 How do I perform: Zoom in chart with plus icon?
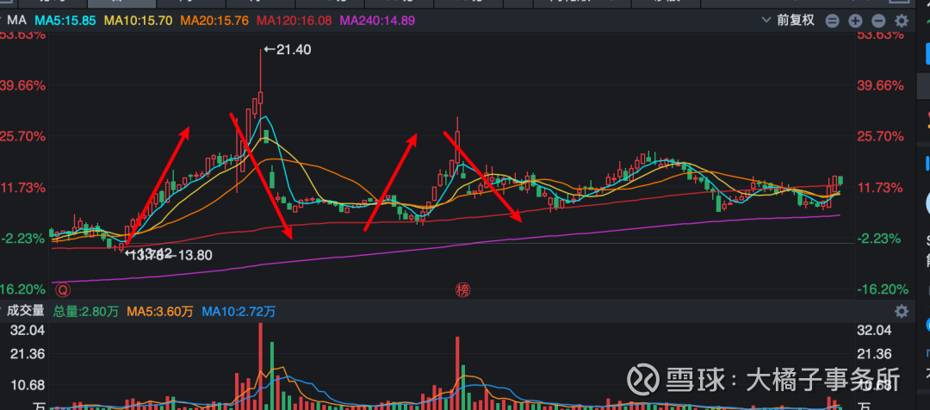(855, 22)
